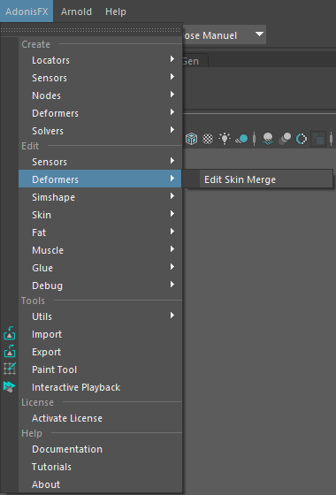The image size is (336, 495).
Task: Open the Tutorials entry
Action: coord(100,467)
